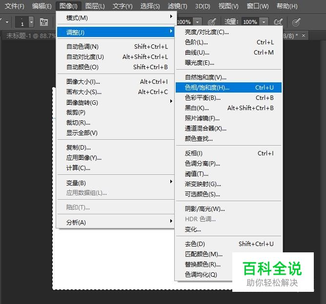Image resolution: width=326 pixels, height=304 pixels.
Task: Expand 图像旋转(G) submenu
Action: (x=116, y=102)
